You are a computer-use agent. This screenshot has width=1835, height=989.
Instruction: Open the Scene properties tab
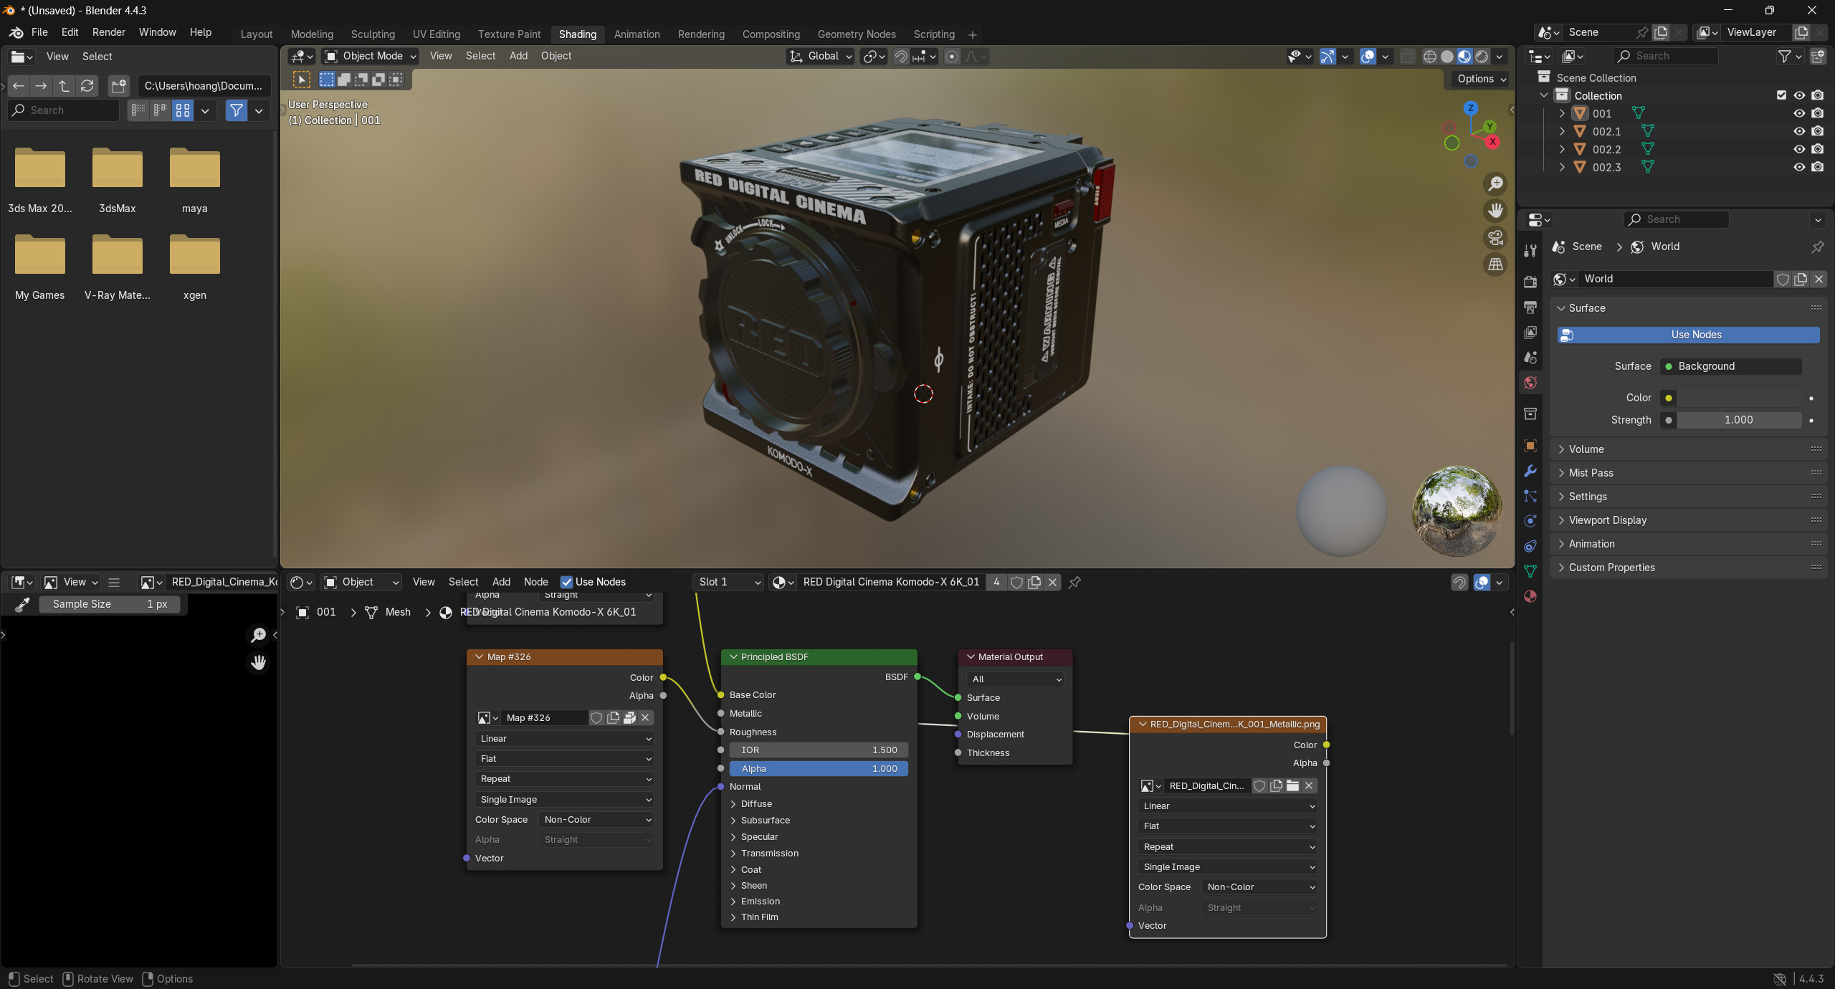point(1530,357)
